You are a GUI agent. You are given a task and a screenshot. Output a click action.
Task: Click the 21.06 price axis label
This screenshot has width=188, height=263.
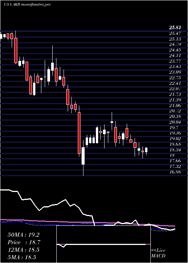click(175, 106)
